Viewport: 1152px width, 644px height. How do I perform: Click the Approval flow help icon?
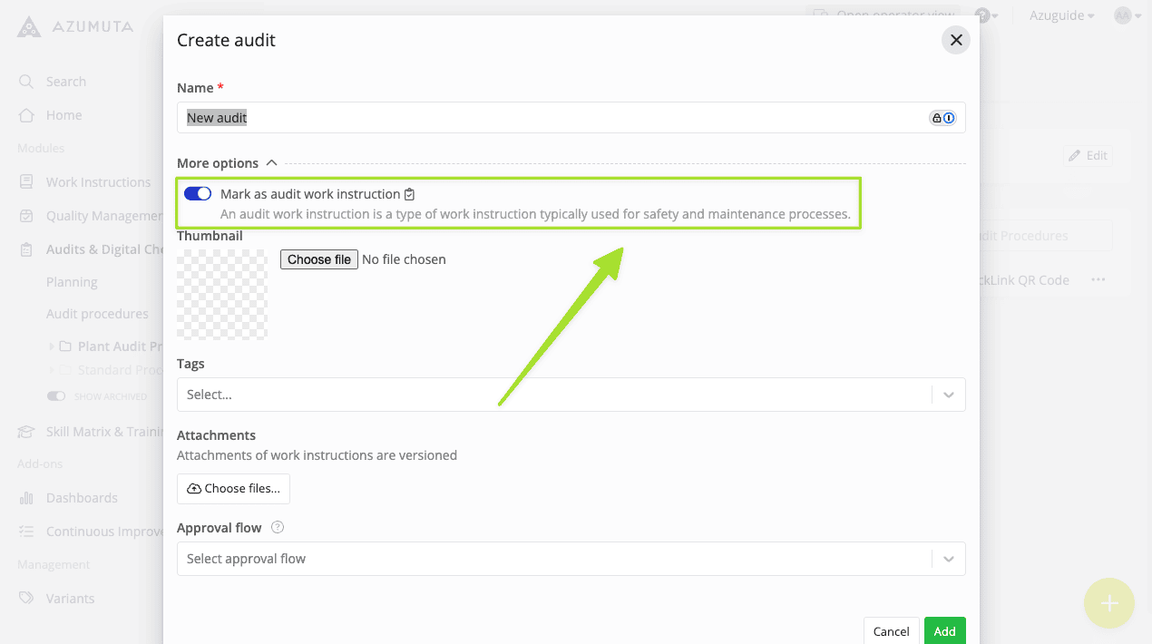[x=278, y=528]
